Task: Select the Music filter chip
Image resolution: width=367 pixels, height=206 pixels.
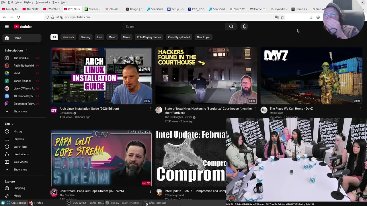Action: (x=112, y=37)
